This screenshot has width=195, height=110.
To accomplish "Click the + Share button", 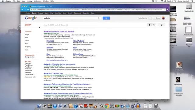I will point(157,18).
